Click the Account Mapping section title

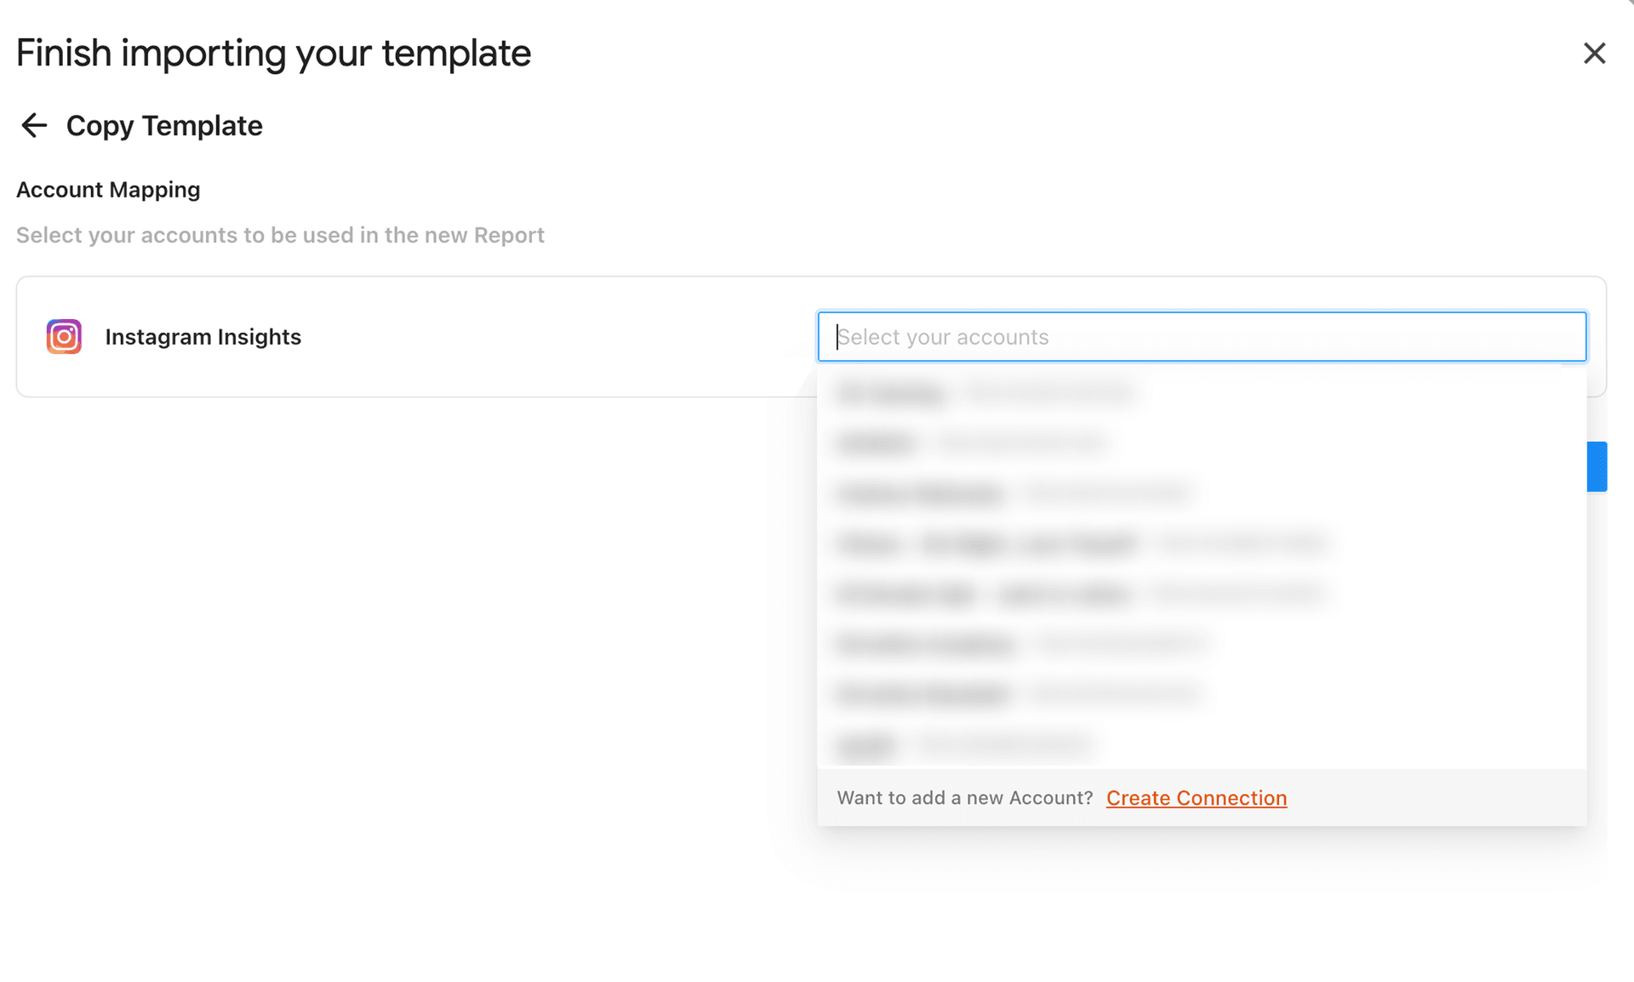point(108,190)
